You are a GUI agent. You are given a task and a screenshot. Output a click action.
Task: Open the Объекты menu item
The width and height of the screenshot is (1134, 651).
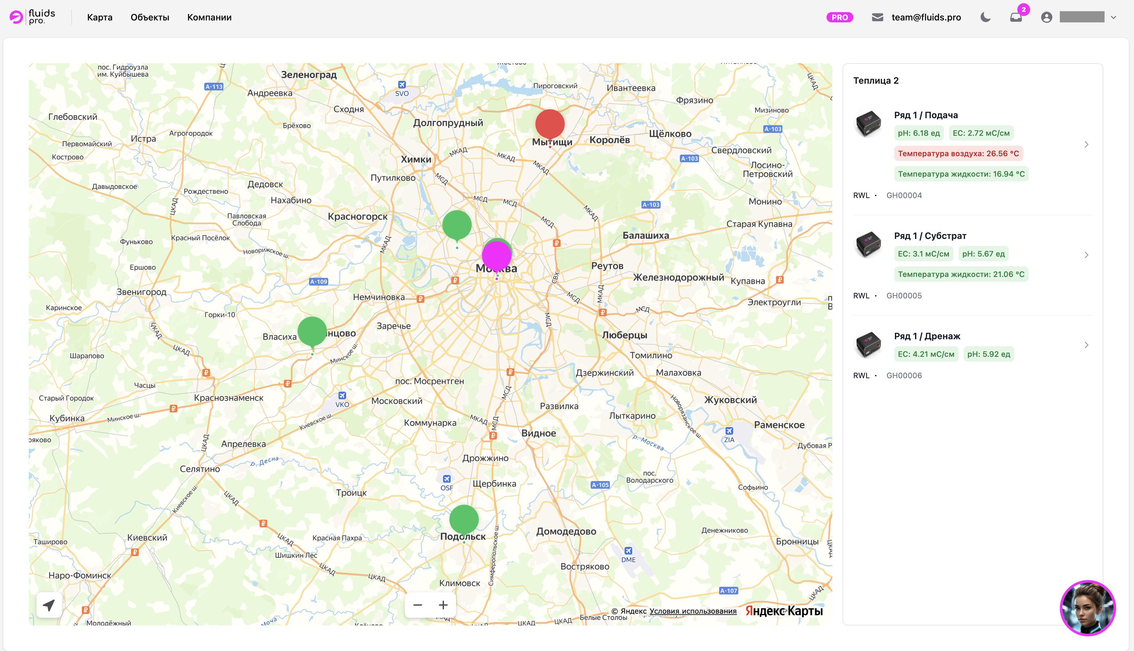(149, 18)
